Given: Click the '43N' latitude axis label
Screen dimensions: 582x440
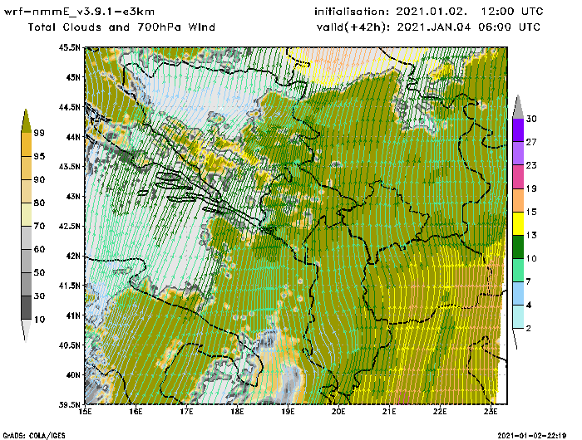Looking at the screenshot, I should click(x=73, y=197).
